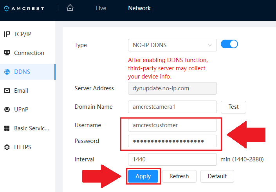Select the DDNS menu item
This screenshot has height=192, width=276.
tap(28, 72)
